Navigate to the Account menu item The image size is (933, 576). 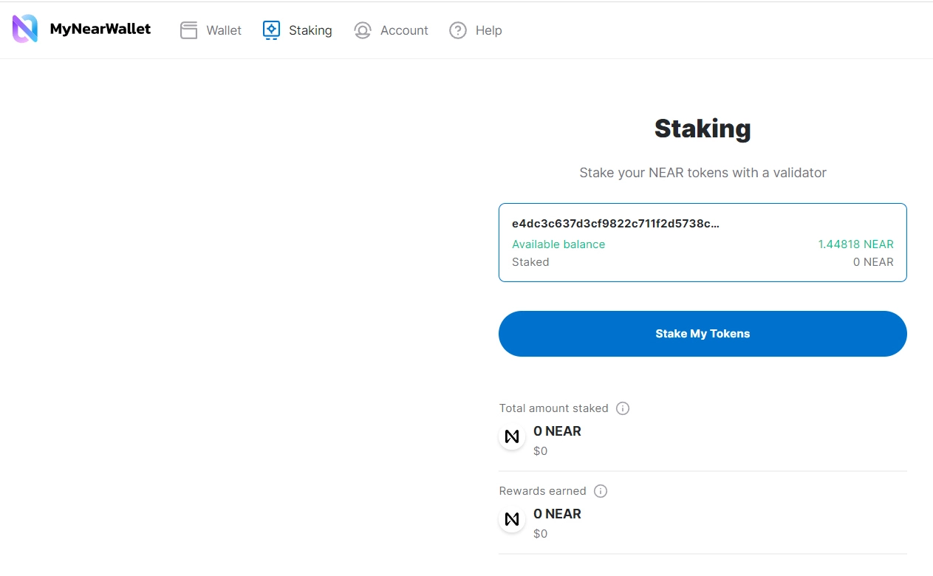tap(403, 30)
